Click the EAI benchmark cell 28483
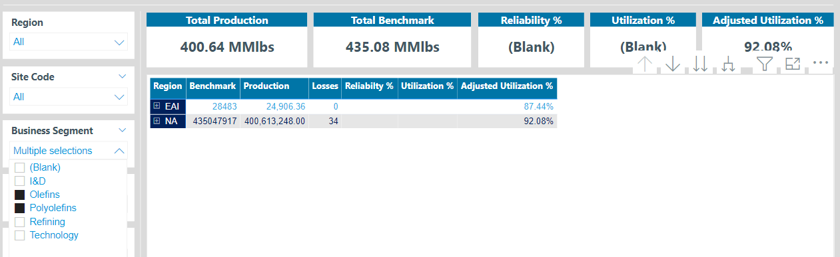The height and width of the screenshot is (257, 840). pyautogui.click(x=212, y=106)
